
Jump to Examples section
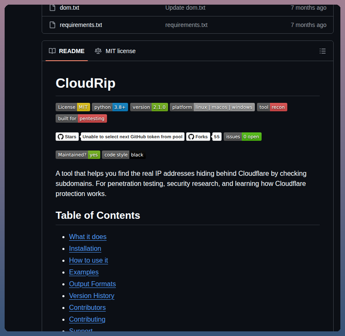(x=84, y=272)
